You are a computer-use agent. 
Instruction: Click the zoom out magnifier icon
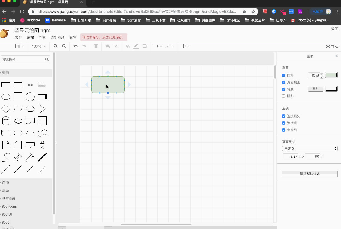pos(64,46)
